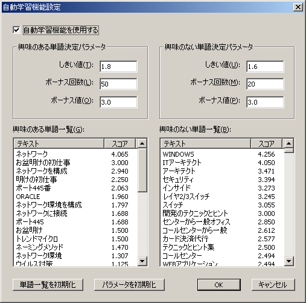Click down arrow of interested words list scrollbar
The width and height of the screenshot is (306, 303).
(142, 261)
